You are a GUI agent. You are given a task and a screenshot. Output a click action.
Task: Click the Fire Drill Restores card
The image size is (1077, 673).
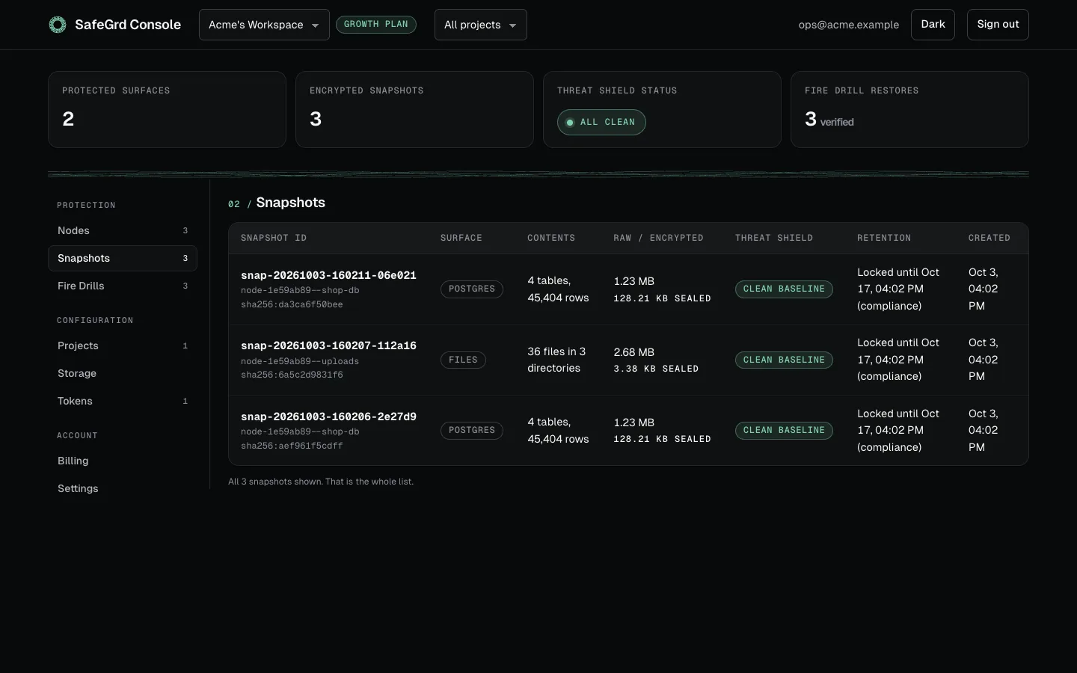[x=909, y=109]
